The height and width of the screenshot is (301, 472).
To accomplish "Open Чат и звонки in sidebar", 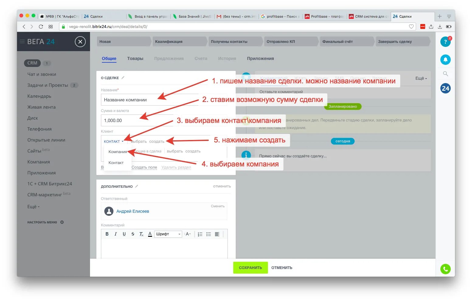I will pos(42,74).
